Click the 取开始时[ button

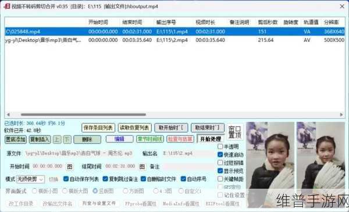click(x=171, y=128)
